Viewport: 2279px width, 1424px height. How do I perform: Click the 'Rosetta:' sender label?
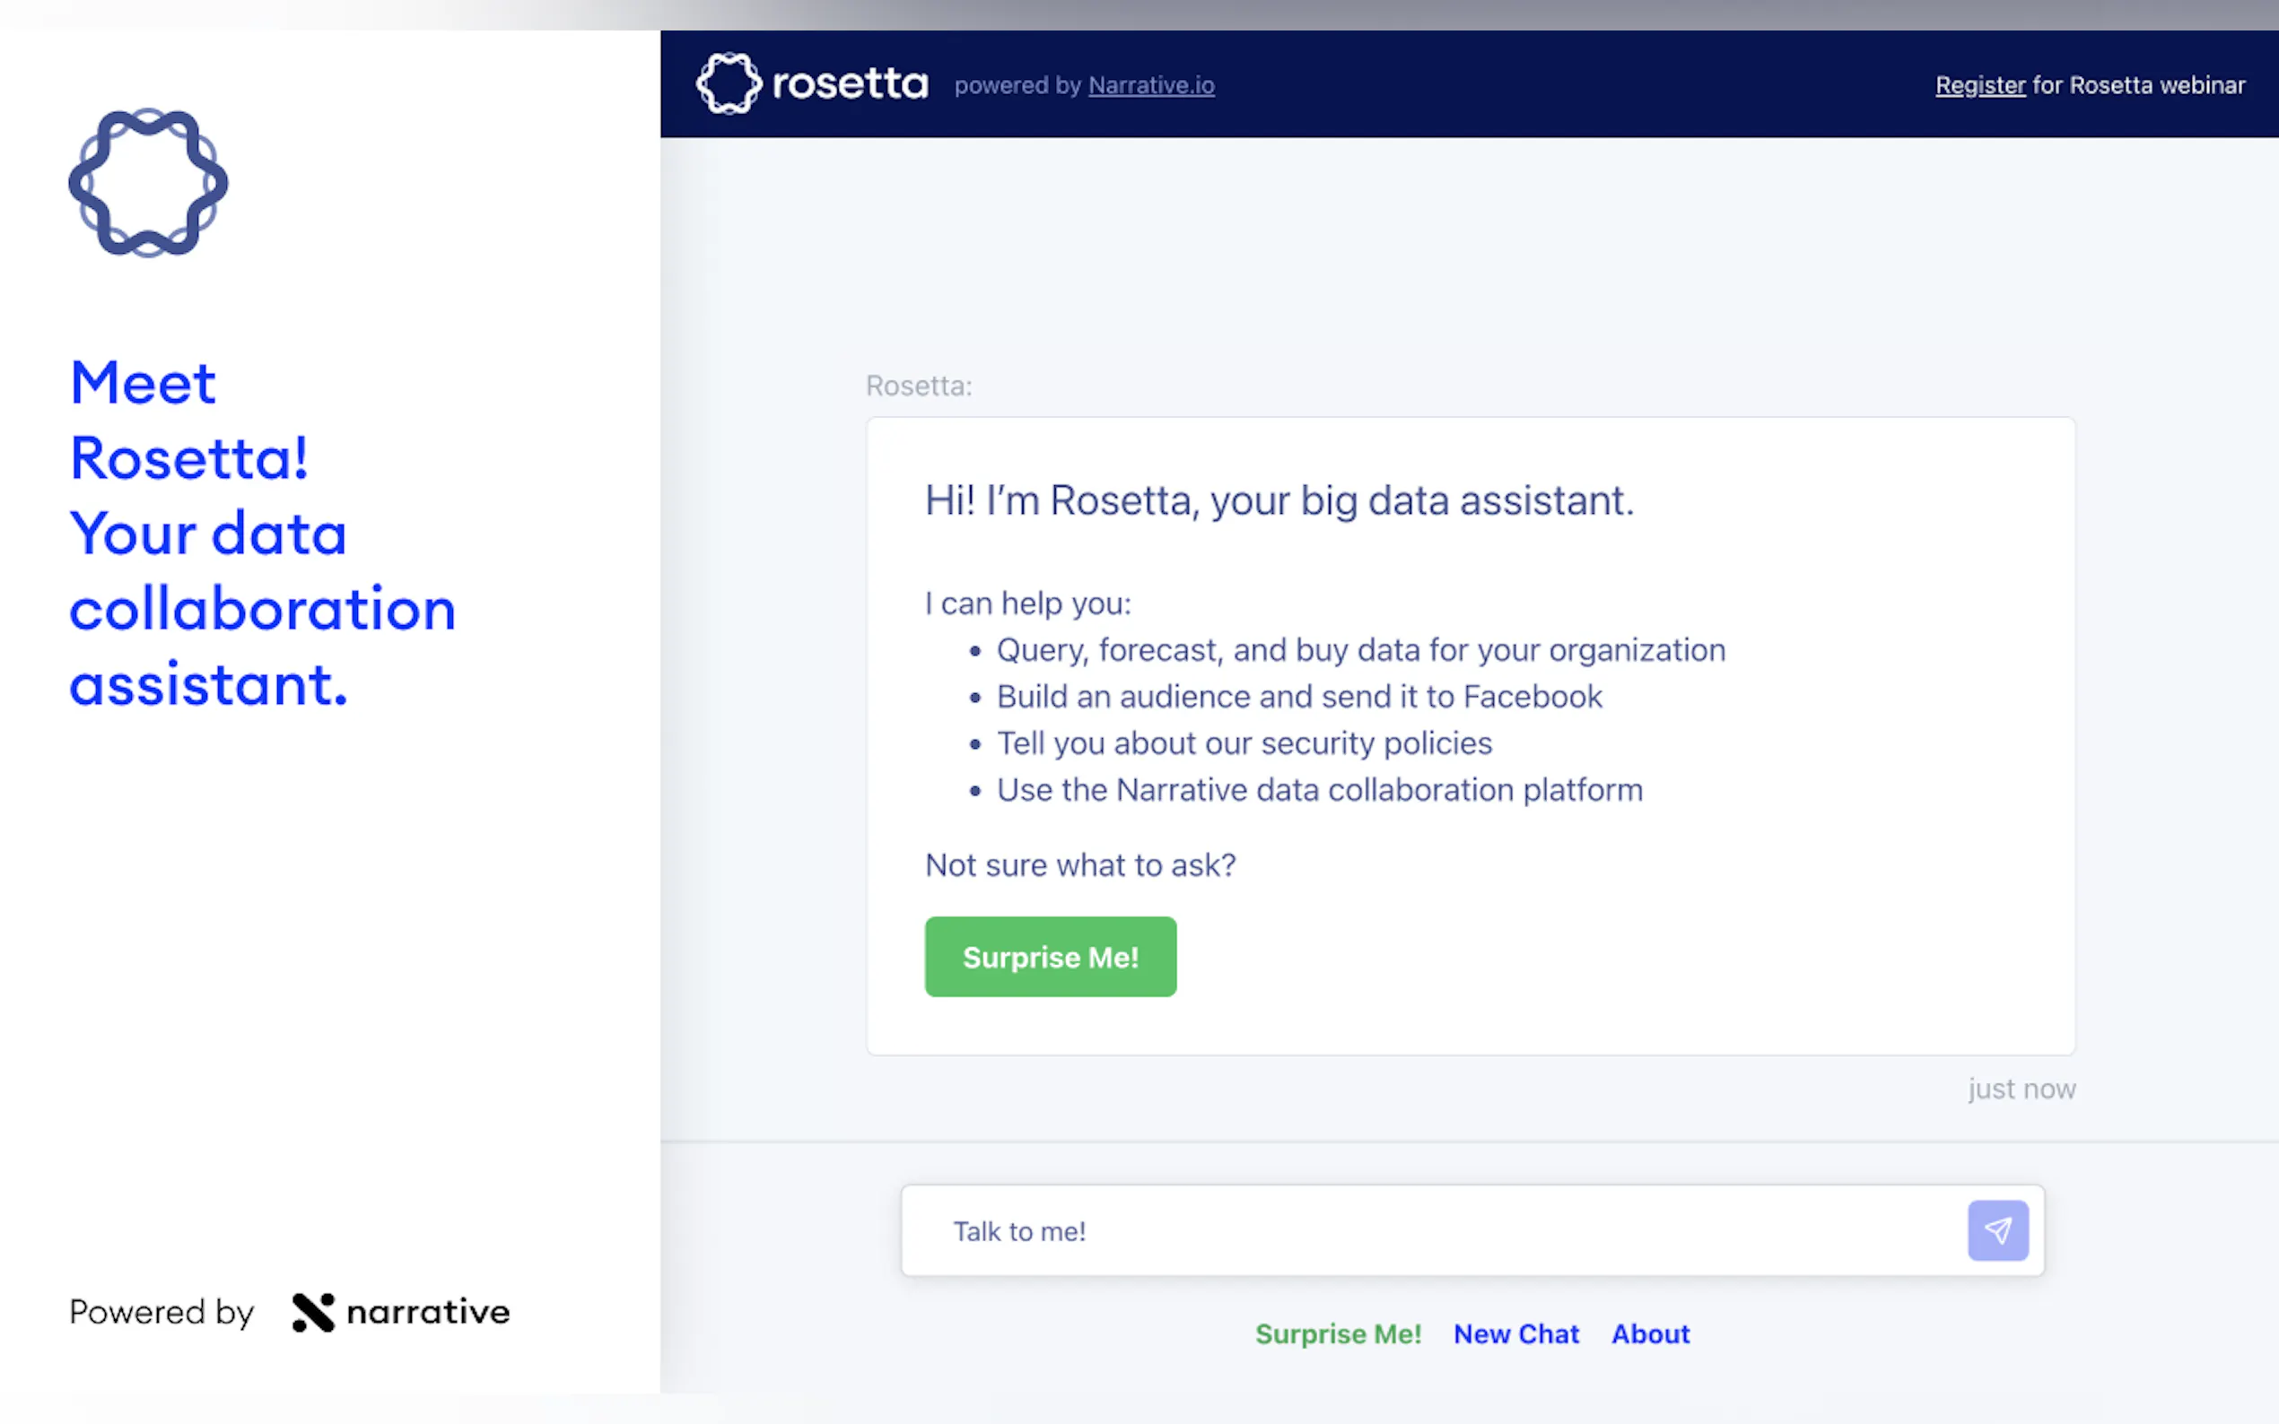point(919,386)
